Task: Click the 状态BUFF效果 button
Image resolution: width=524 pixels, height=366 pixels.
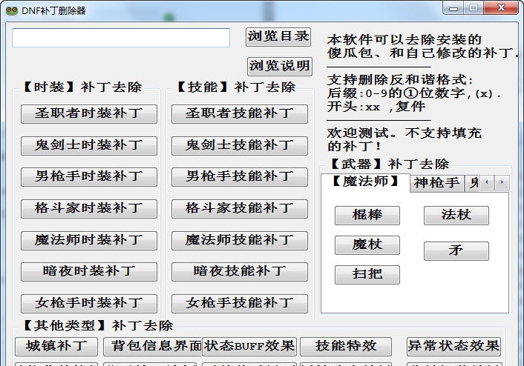Action: click(x=249, y=346)
